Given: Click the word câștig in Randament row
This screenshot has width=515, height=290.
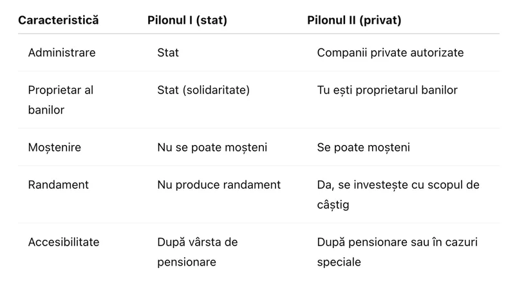Looking at the screenshot, I should [333, 204].
